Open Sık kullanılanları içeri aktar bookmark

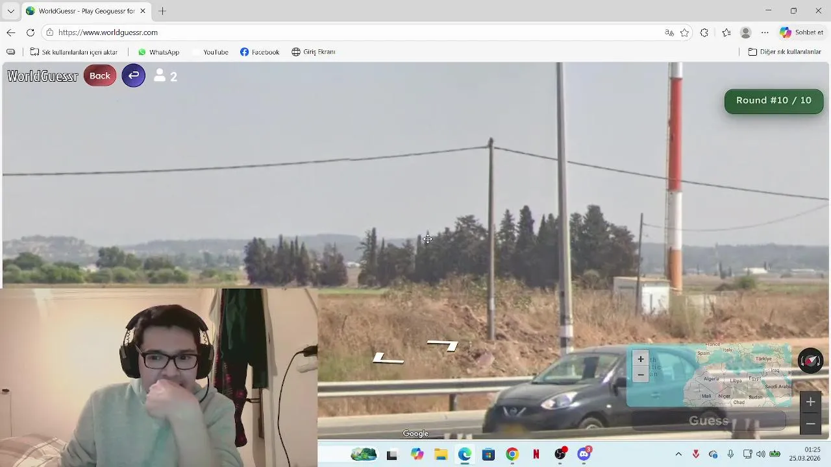[x=74, y=52]
